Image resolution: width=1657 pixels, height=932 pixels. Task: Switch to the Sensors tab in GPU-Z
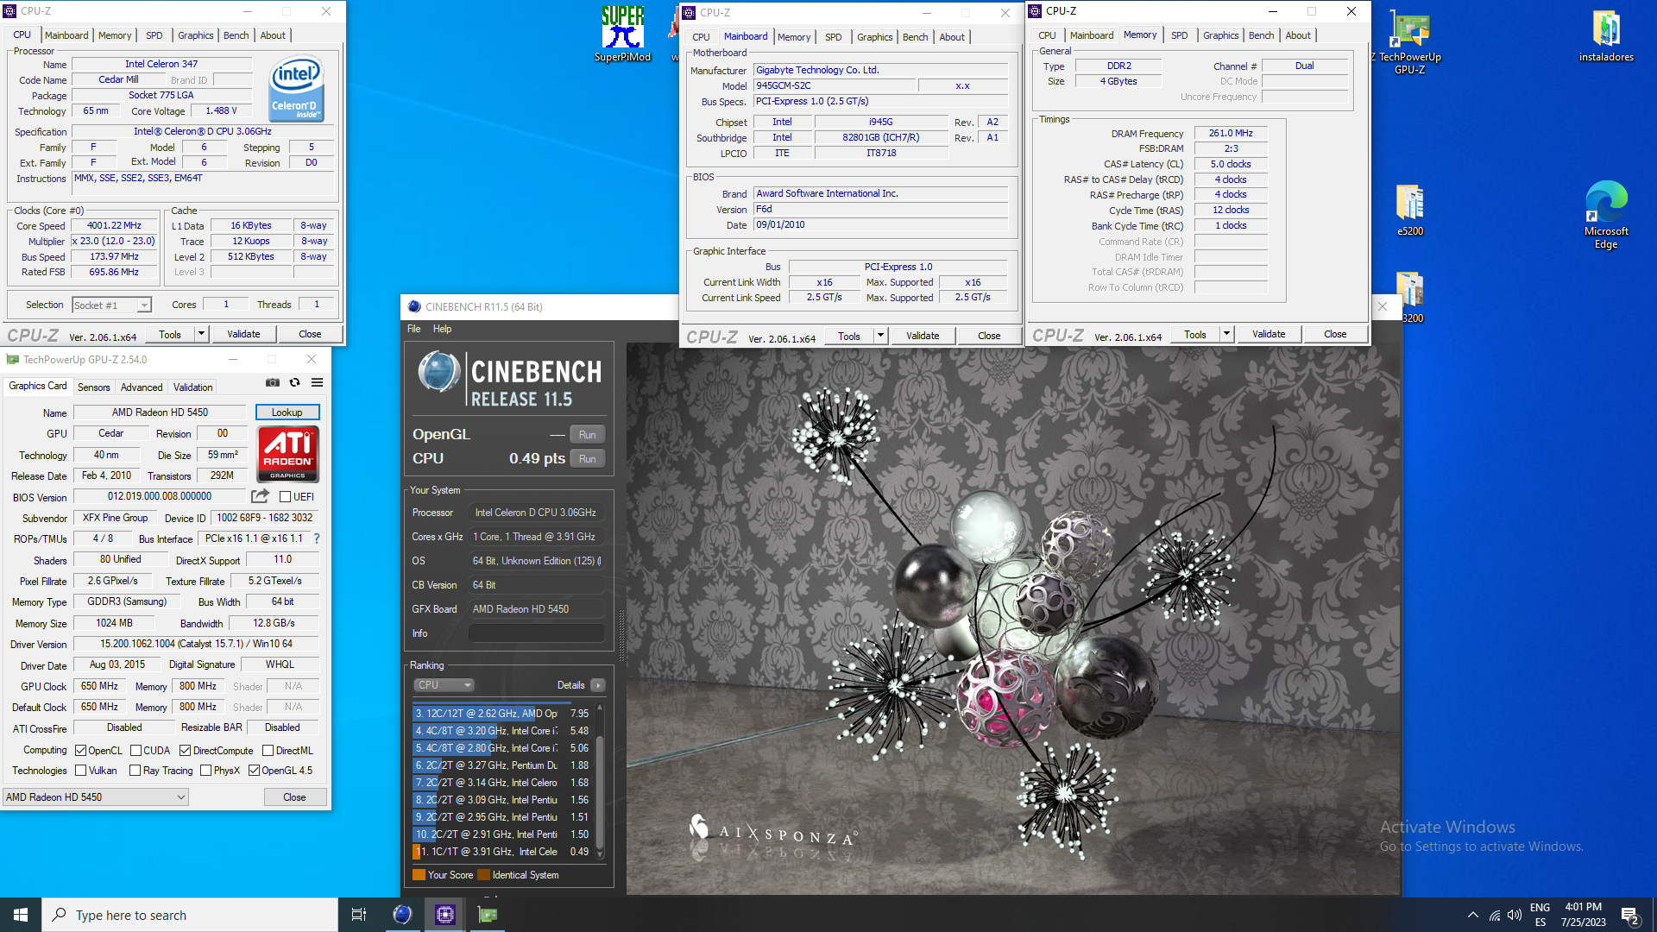93,387
